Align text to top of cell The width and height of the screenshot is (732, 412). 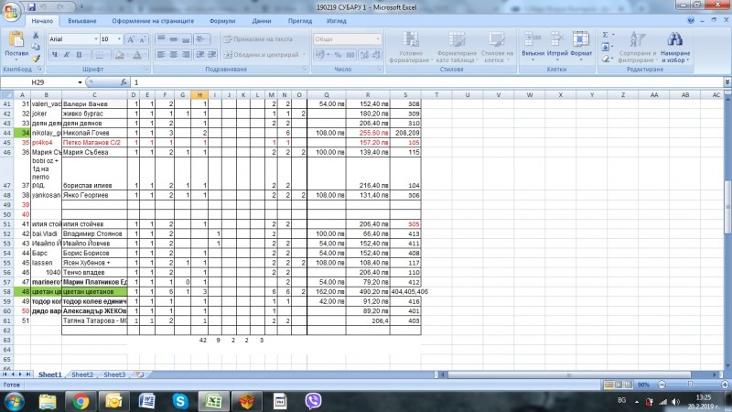coord(161,39)
